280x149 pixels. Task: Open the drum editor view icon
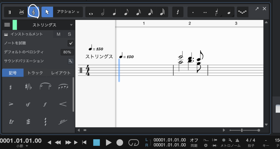[x=21, y=12]
